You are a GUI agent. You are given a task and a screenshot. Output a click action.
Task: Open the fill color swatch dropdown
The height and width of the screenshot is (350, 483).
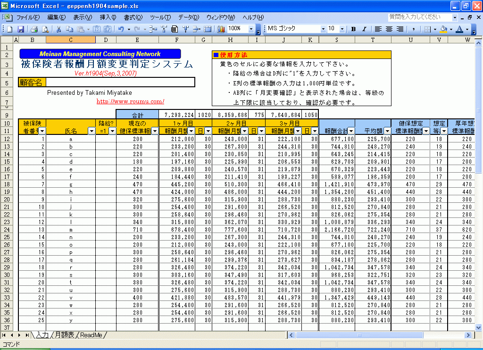(451, 29)
